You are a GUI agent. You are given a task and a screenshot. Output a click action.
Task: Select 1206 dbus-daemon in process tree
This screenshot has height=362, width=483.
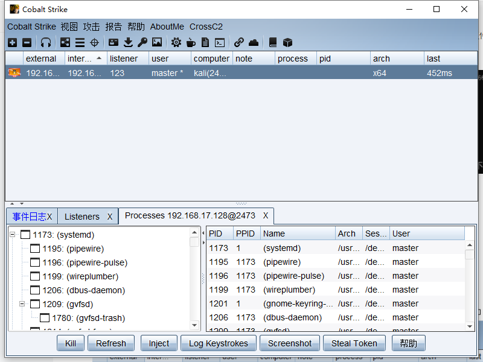[x=84, y=290]
